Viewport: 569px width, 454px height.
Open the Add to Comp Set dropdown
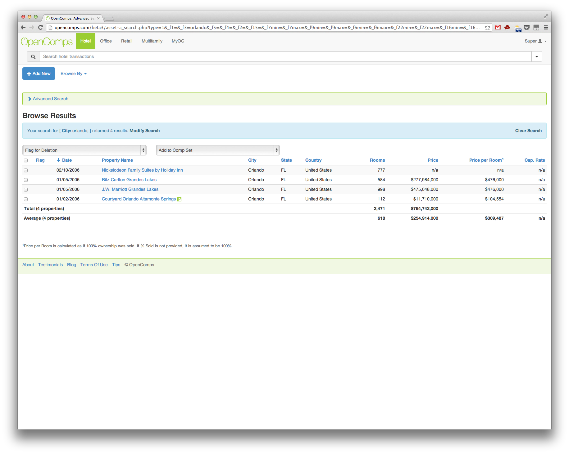coord(218,150)
